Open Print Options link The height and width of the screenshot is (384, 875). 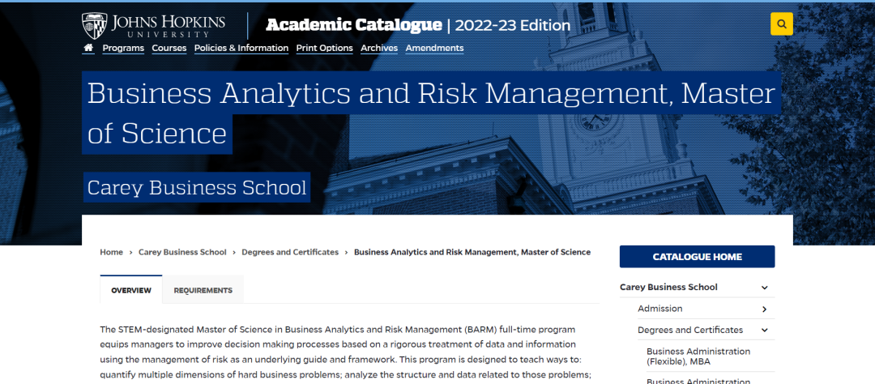coord(324,48)
